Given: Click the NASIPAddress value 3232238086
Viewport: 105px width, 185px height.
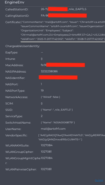Looking at the screenshot, I should [49, 71].
